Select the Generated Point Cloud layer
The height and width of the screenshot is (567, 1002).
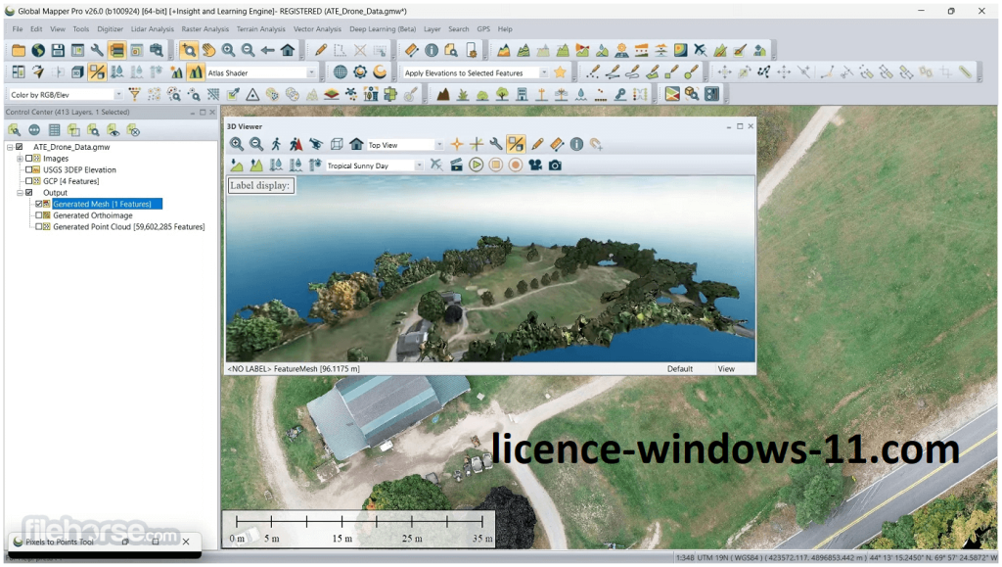(128, 226)
